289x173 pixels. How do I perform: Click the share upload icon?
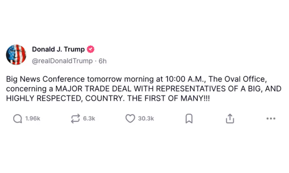point(230,119)
